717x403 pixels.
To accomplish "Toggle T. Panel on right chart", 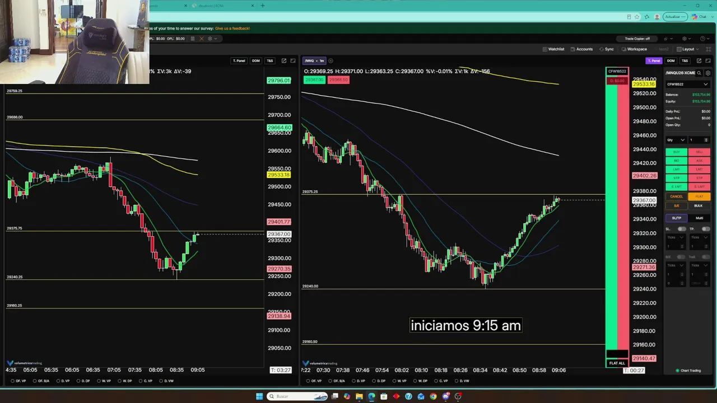I will coord(654,60).
